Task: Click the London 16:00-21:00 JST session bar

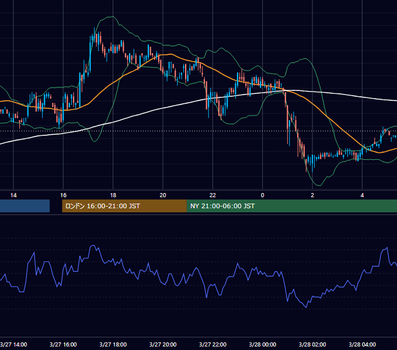Action: 124,206
